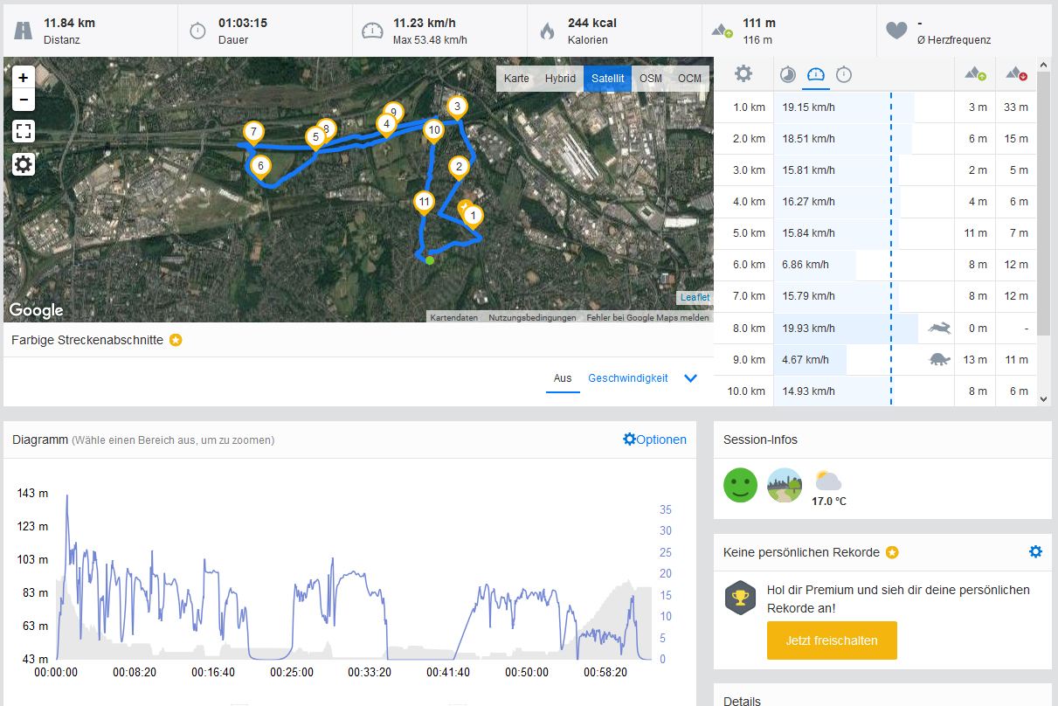Click the 17.0 °C temperature text
The height and width of the screenshot is (706, 1058).
click(x=829, y=502)
